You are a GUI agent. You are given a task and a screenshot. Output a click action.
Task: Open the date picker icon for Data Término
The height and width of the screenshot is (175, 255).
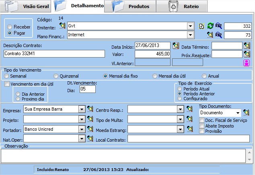pos(247,45)
